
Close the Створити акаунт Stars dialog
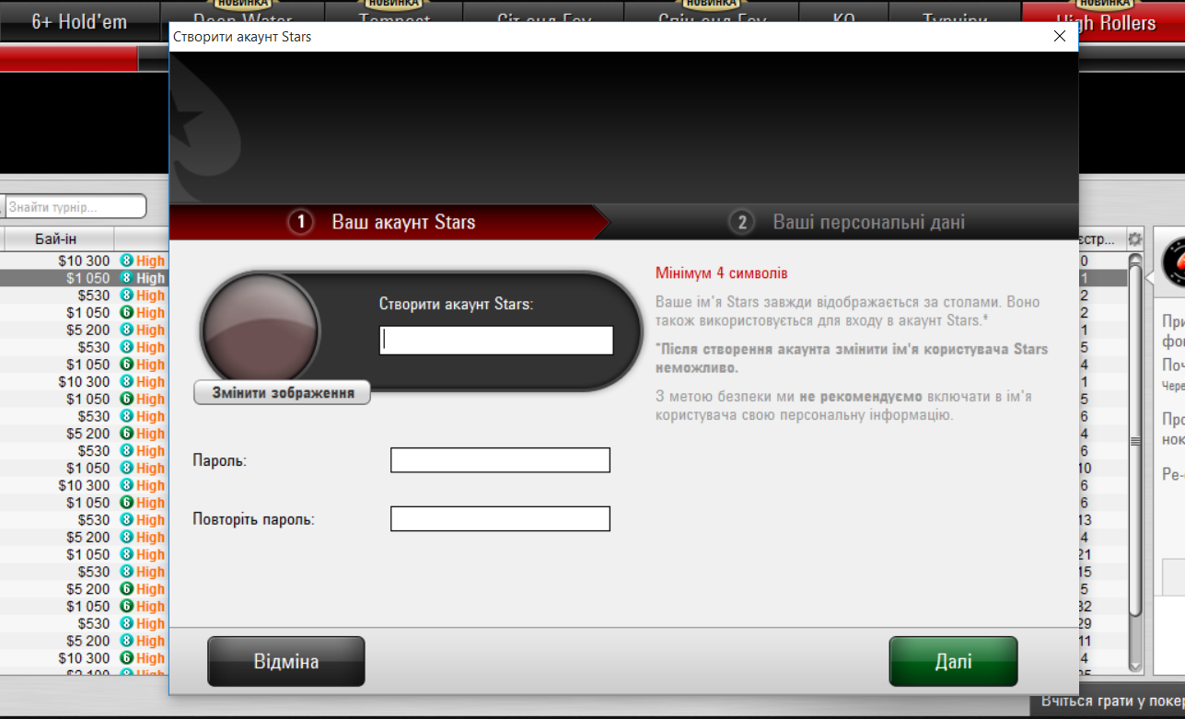(x=1059, y=37)
